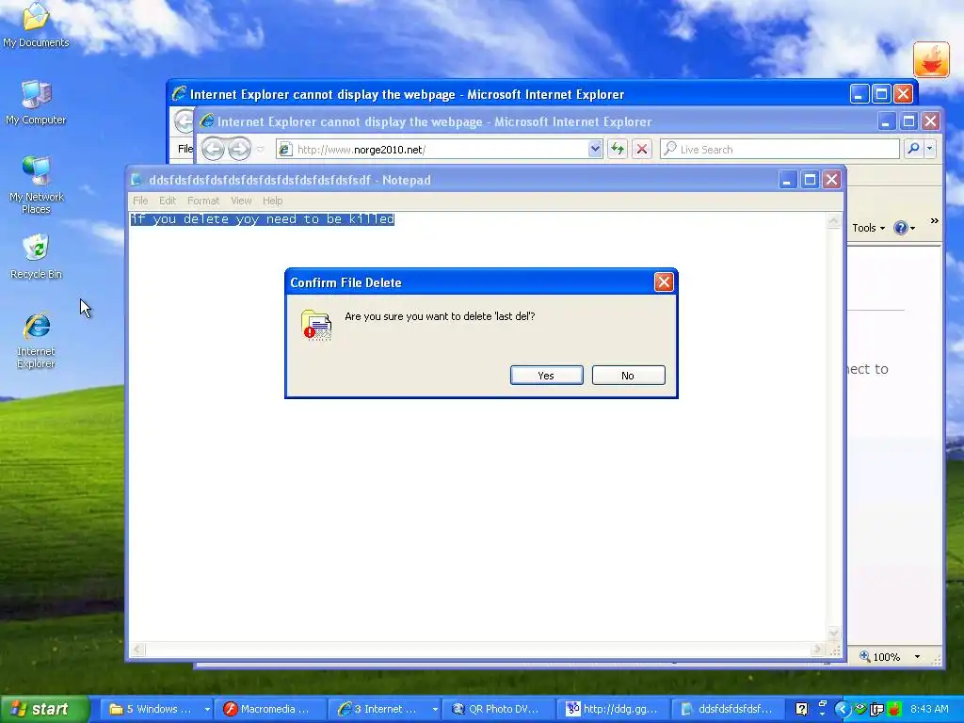Expand the toolbar overflow chevron
The width and height of the screenshot is (964, 723).
click(x=935, y=220)
